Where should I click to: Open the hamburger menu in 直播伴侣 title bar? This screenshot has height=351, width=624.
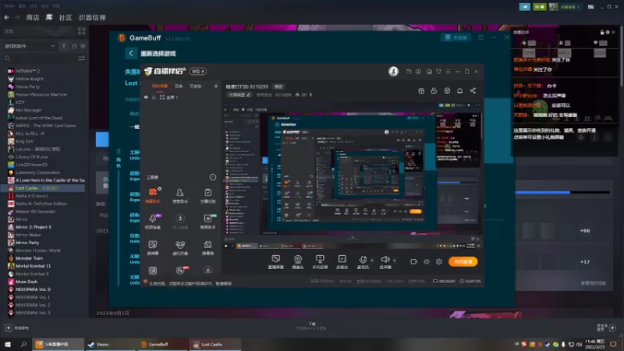(448, 72)
